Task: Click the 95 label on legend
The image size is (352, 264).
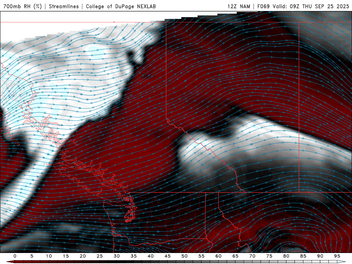Action: point(337,256)
